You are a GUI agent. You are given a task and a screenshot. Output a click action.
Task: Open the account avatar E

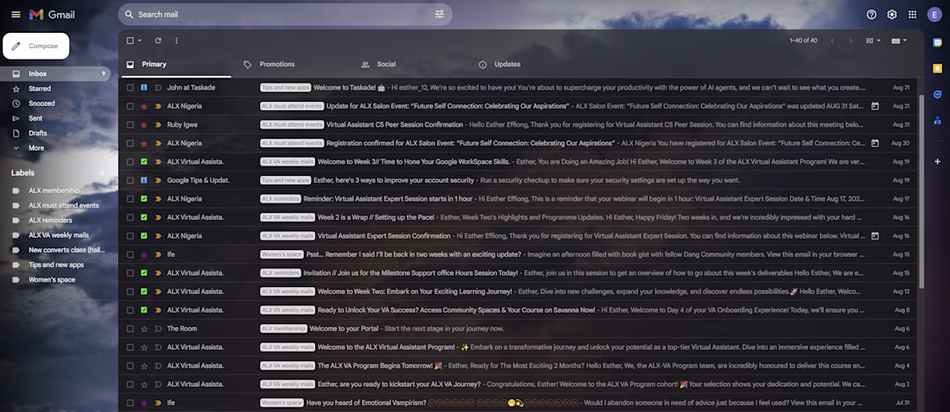tap(934, 15)
